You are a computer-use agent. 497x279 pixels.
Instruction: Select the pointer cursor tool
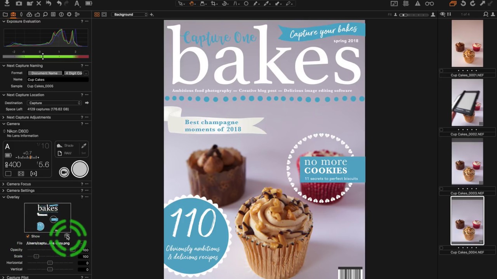[x=181, y=3]
